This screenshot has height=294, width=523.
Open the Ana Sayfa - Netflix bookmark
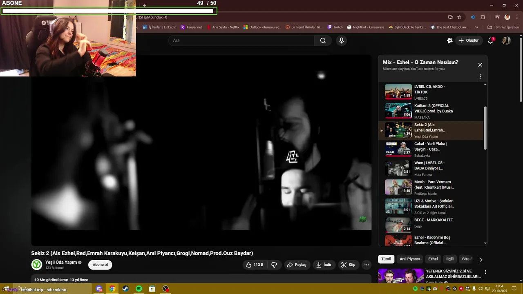point(223,27)
